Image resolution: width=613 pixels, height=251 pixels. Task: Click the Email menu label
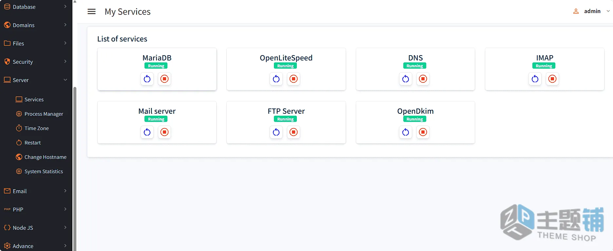pos(20,191)
